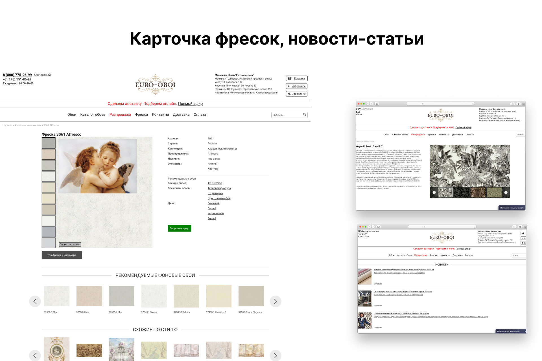The height and width of the screenshot is (361, 542).
Task: Open the 37435-1 Classico 2 wallpaper thumbnail
Action: (219, 296)
